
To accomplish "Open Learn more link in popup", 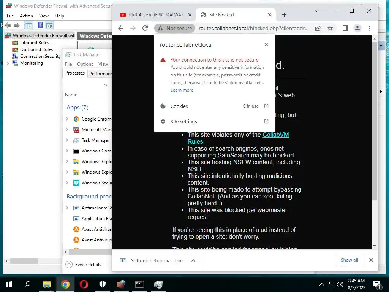I will [182, 90].
